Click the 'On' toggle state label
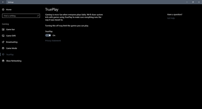This screenshot has height=109, width=202. click(54, 35)
